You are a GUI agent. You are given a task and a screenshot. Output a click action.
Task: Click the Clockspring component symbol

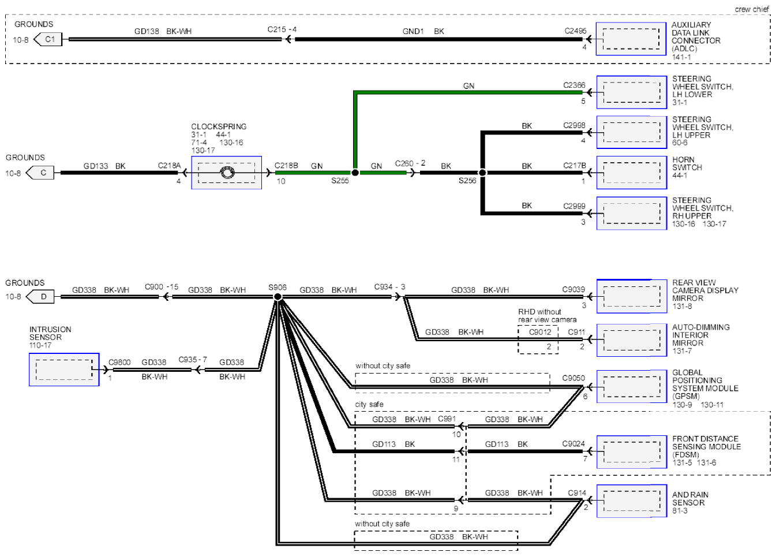(x=227, y=173)
